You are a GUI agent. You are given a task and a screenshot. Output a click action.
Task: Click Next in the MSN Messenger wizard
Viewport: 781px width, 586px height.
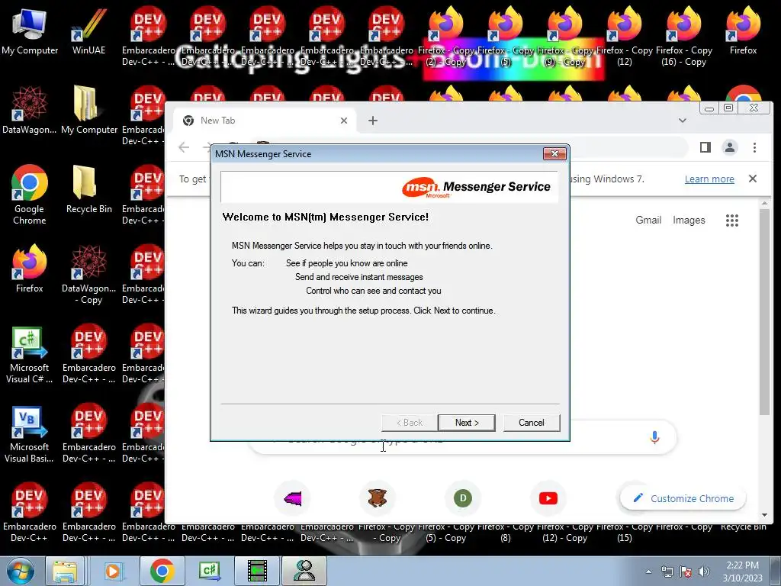point(466,423)
